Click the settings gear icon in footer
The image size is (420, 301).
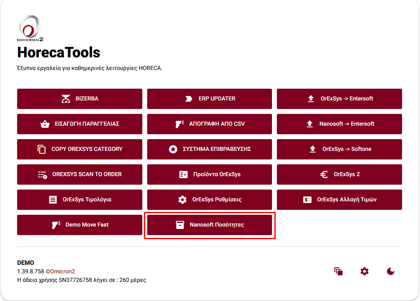click(x=365, y=271)
